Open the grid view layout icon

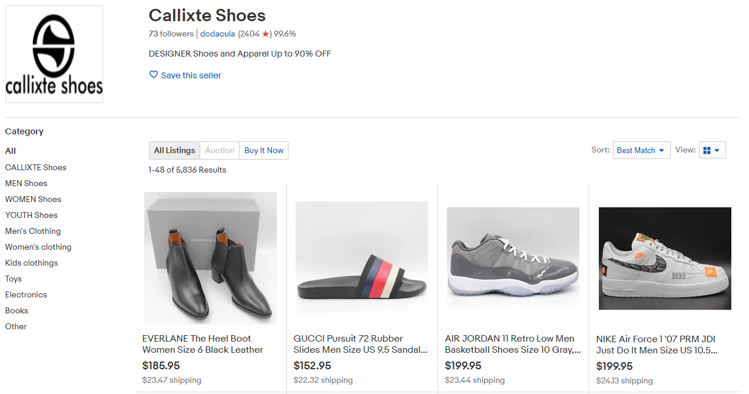coord(708,150)
